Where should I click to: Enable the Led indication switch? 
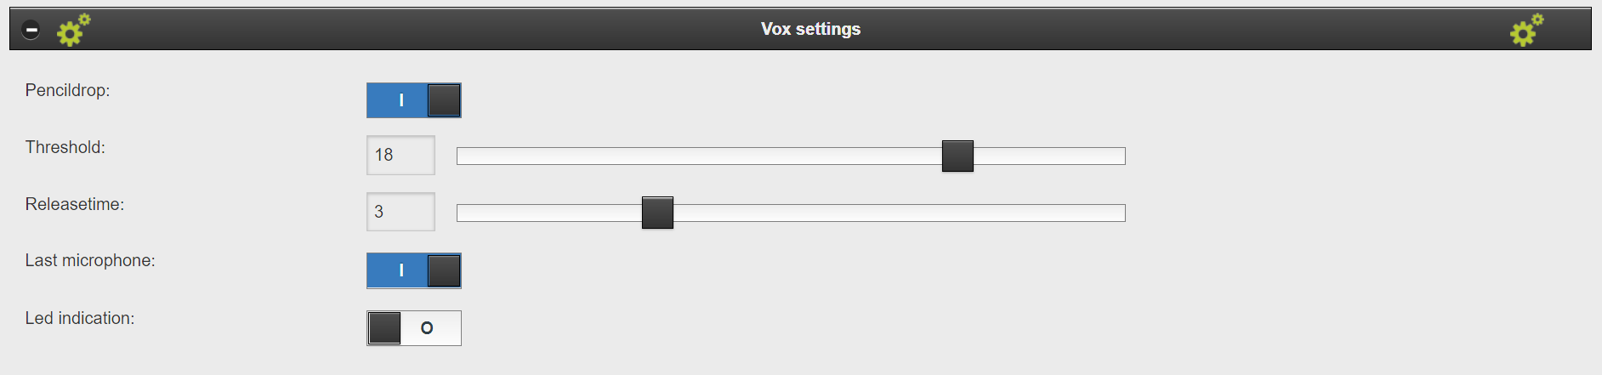[x=414, y=328]
